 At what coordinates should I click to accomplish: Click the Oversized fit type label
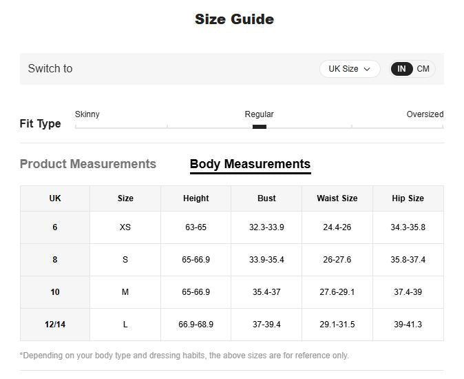425,114
